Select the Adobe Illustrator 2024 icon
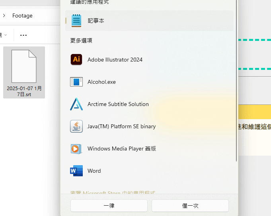The width and height of the screenshot is (271, 216). click(x=76, y=60)
